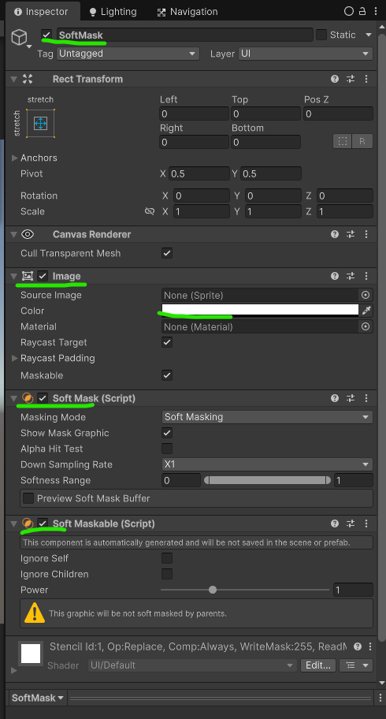Open Rect Transform preset settings icon
Image resolution: width=386 pixels, height=719 pixels.
point(351,79)
